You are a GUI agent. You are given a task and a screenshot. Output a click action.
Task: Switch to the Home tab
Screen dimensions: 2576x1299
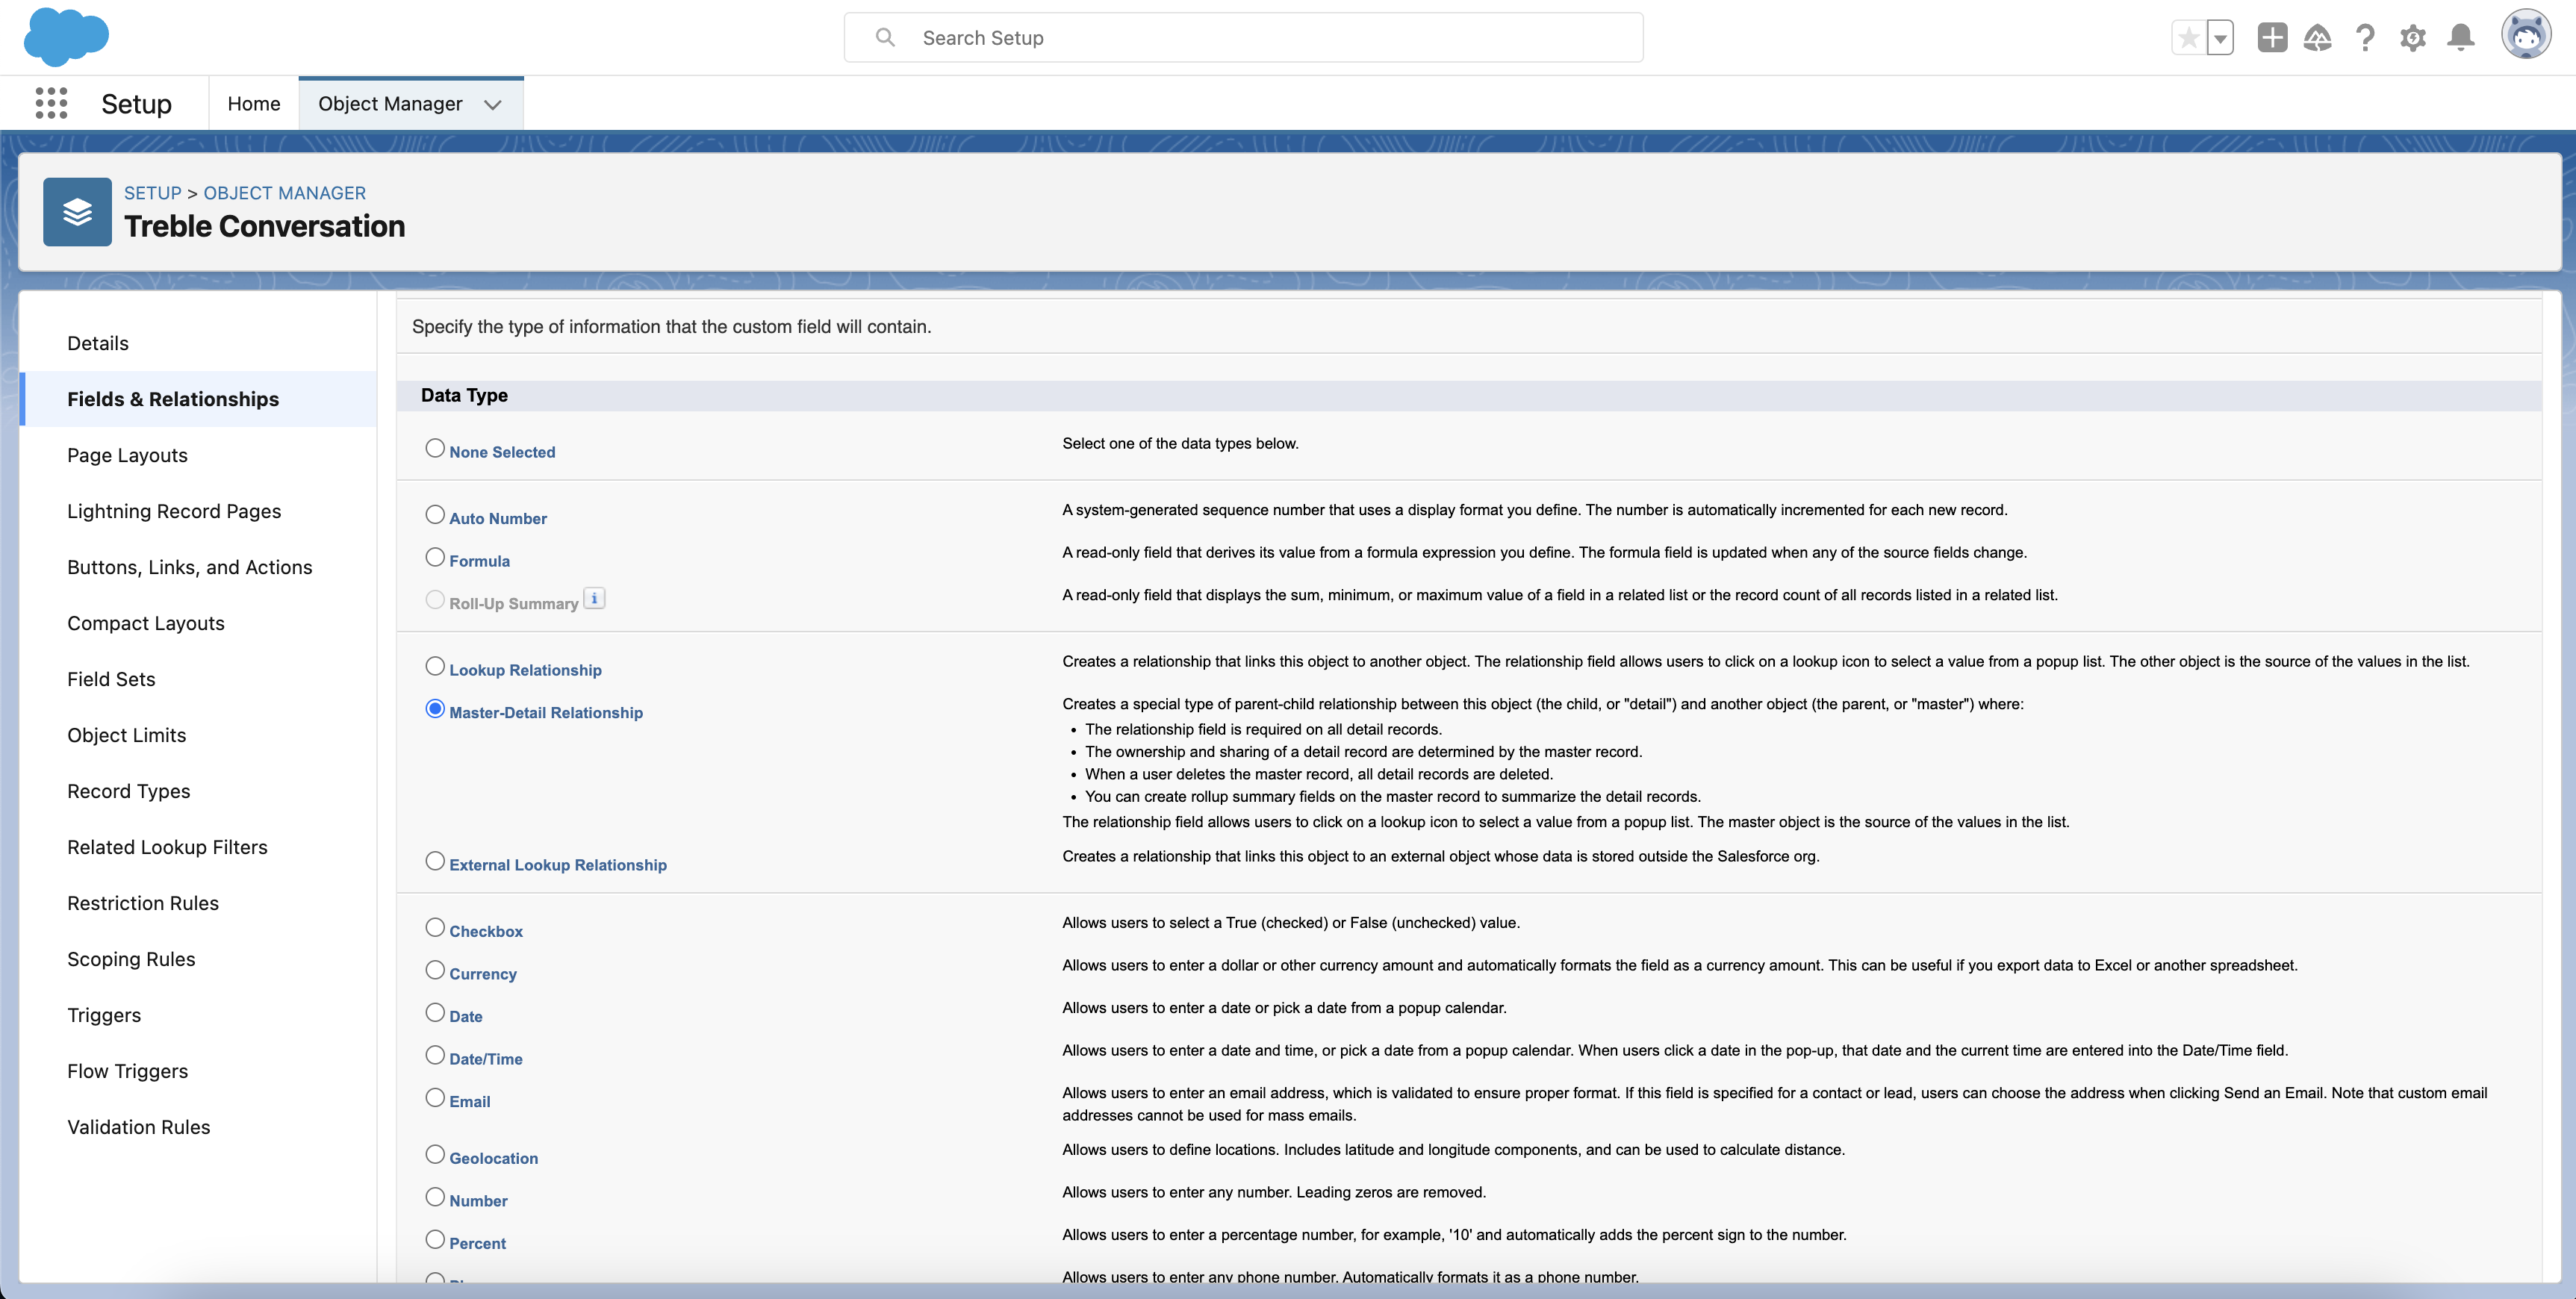click(x=254, y=104)
